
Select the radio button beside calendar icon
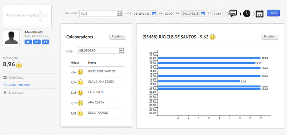tap(253, 14)
